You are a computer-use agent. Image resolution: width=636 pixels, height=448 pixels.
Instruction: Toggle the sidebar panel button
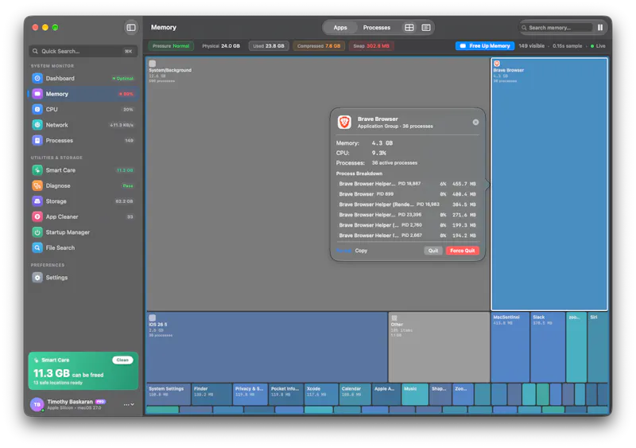(x=131, y=28)
